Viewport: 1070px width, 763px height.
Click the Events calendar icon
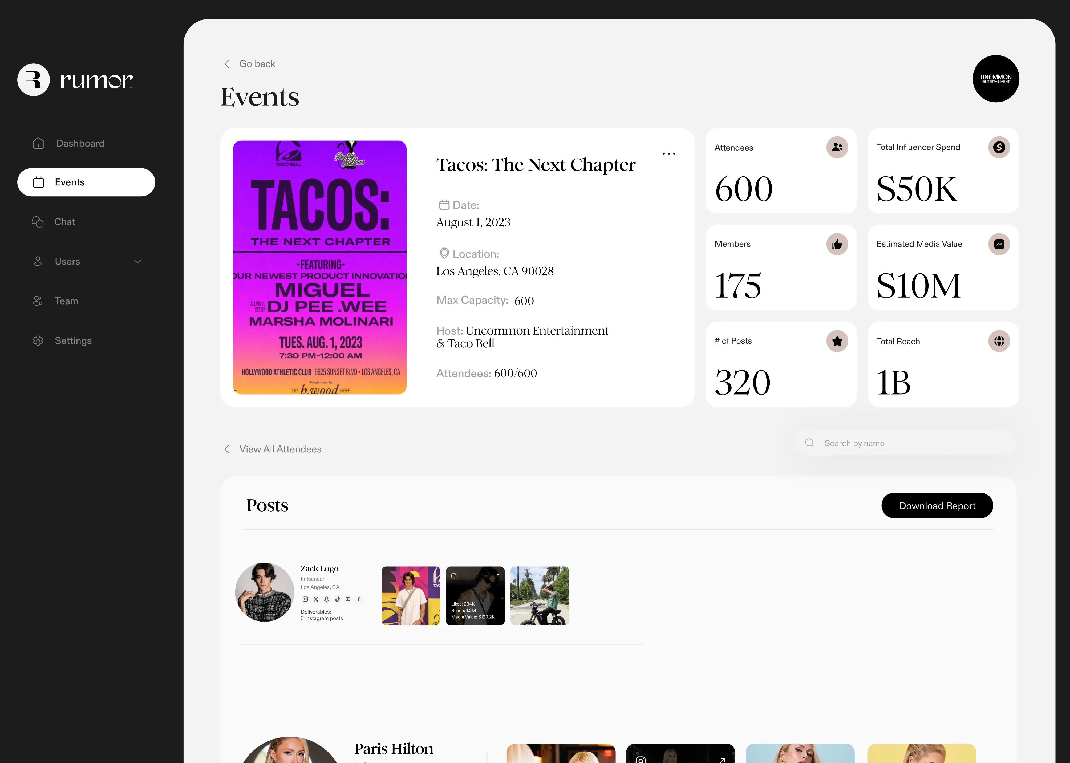[39, 182]
